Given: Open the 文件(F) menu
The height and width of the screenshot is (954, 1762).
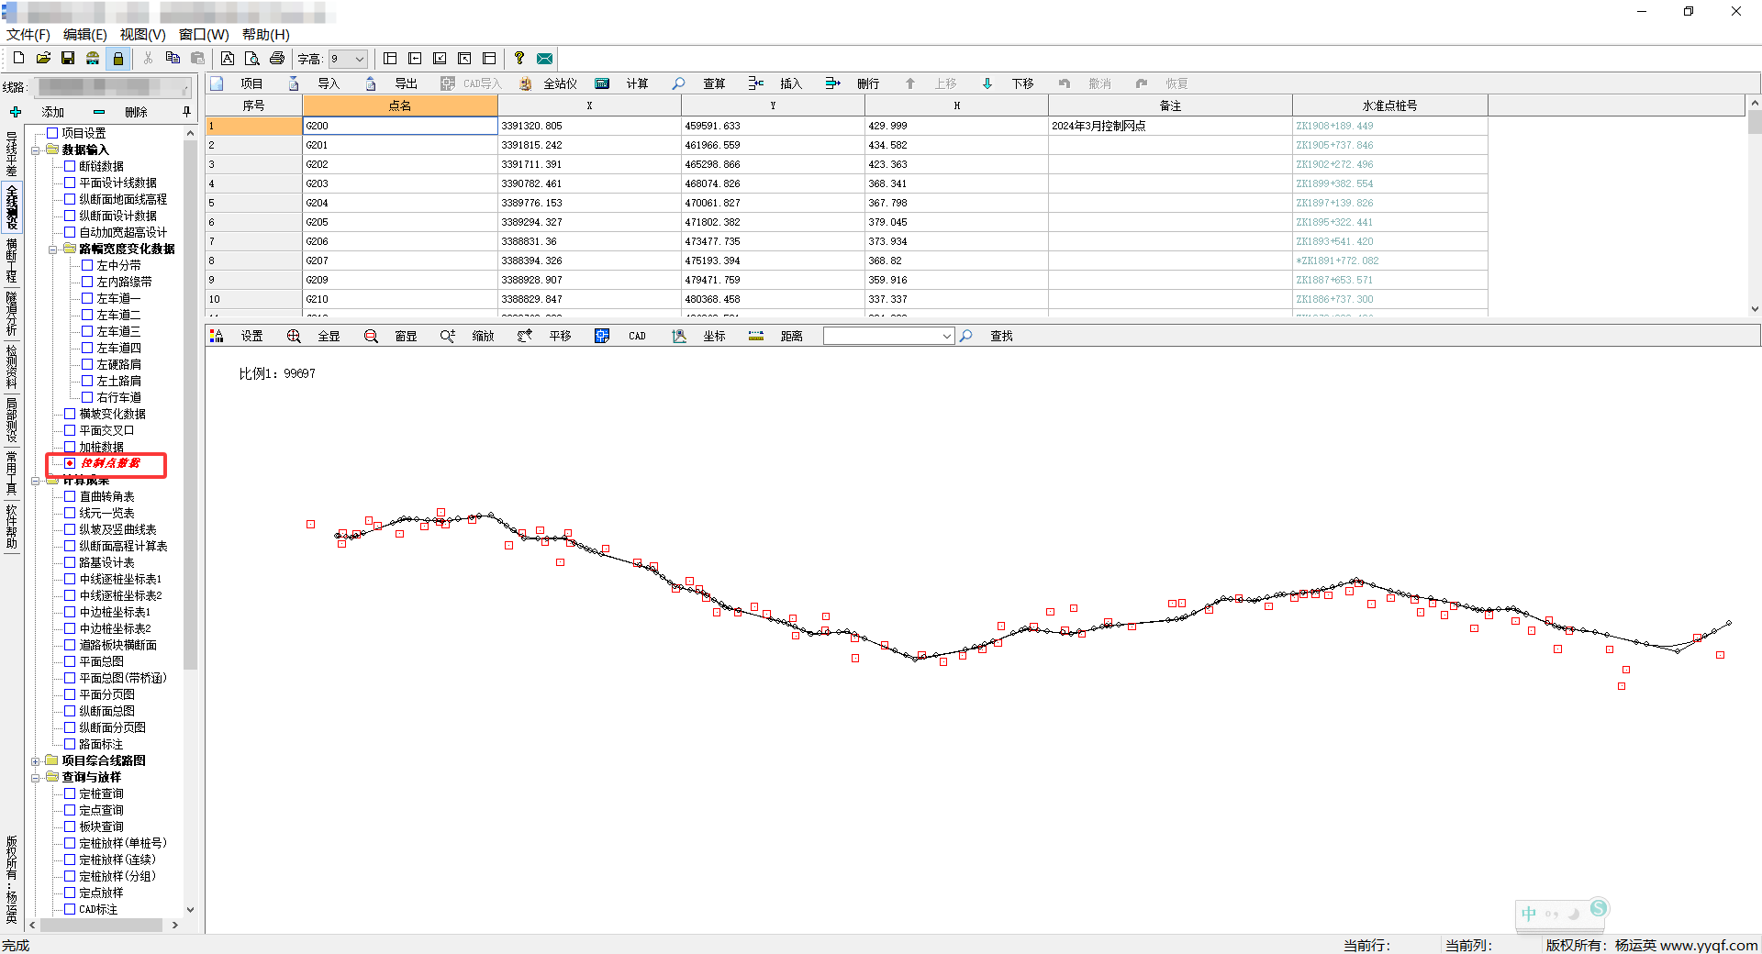Looking at the screenshot, I should (28, 34).
